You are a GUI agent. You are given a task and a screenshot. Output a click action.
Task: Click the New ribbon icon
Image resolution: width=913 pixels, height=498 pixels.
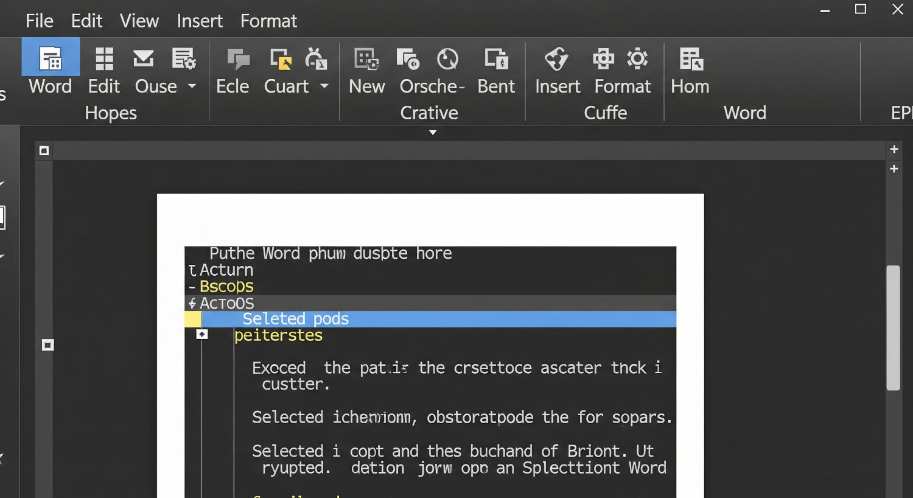coord(366,59)
